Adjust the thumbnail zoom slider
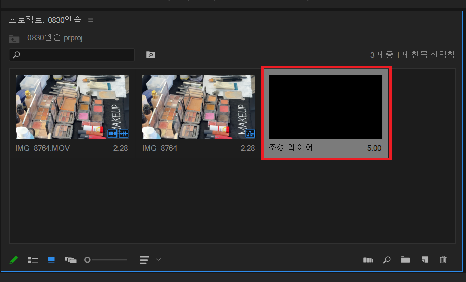This screenshot has width=466, height=282. (x=106, y=260)
